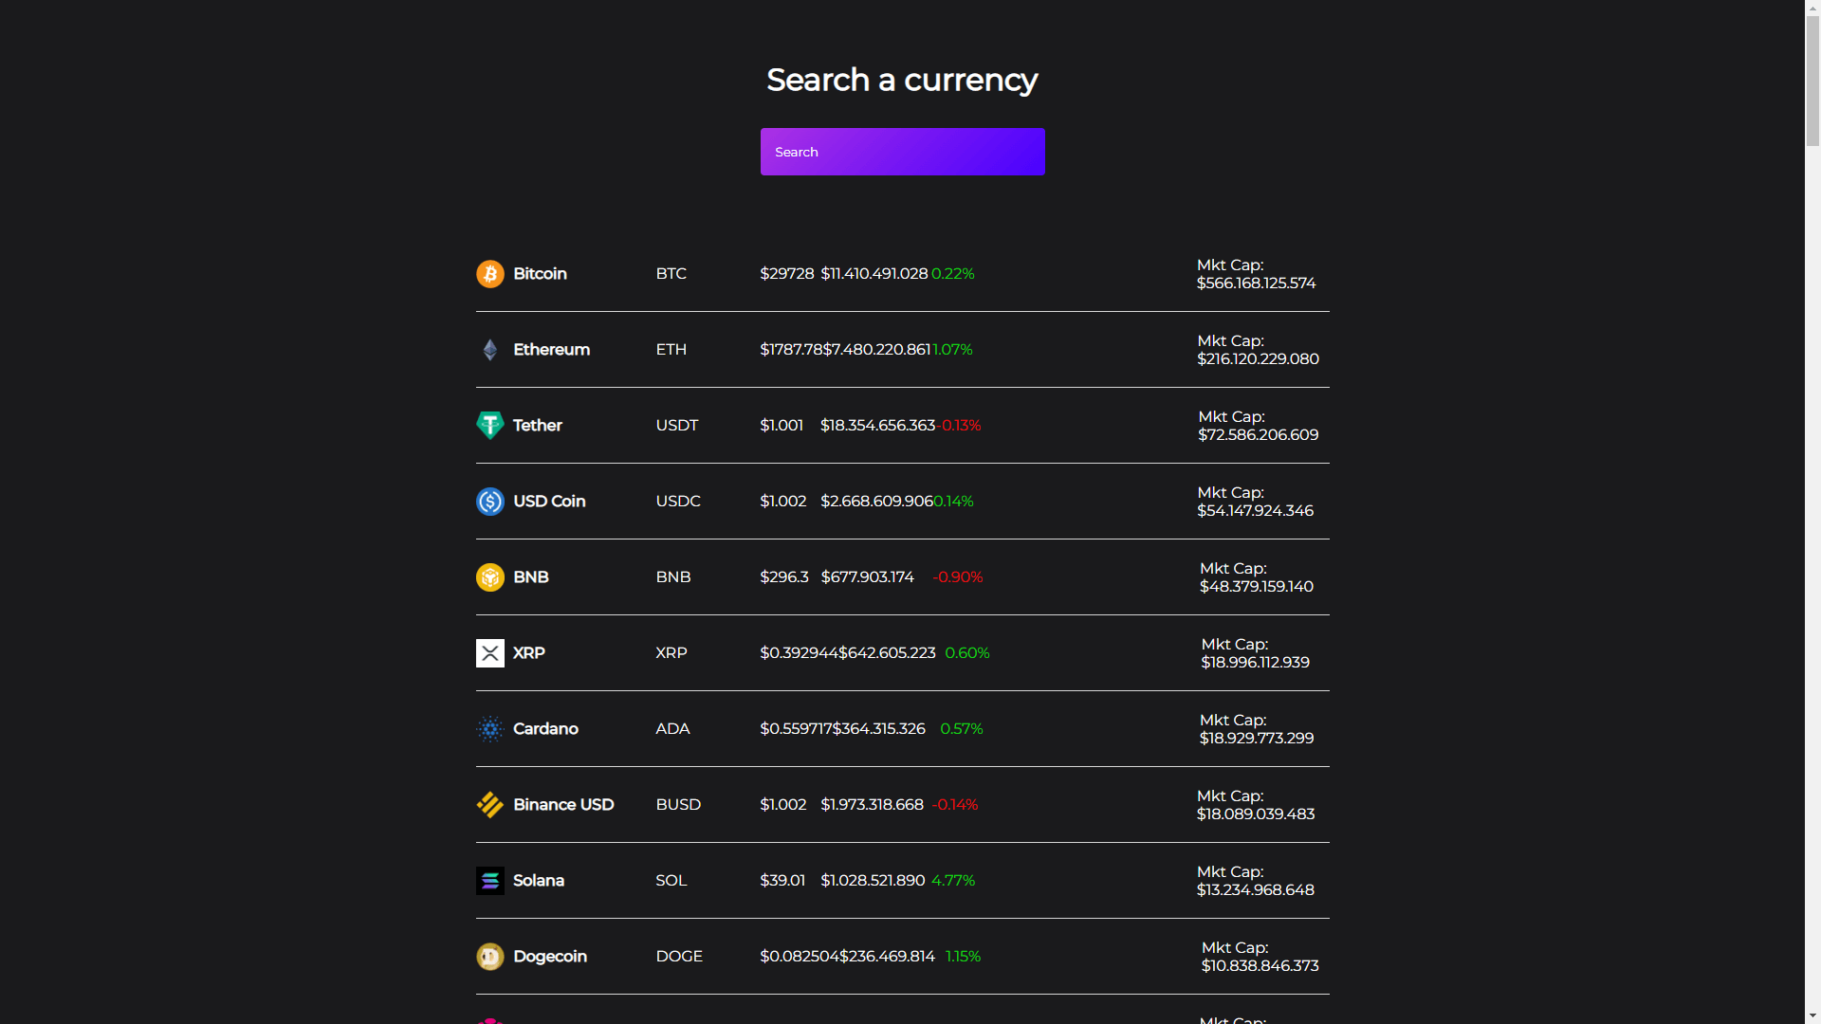This screenshot has height=1024, width=1821.
Task: Select the Solana name text
Action: pos(538,881)
